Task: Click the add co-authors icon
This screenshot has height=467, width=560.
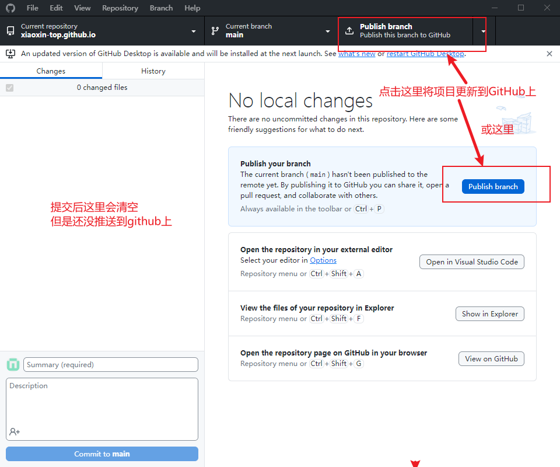Action: click(x=15, y=432)
